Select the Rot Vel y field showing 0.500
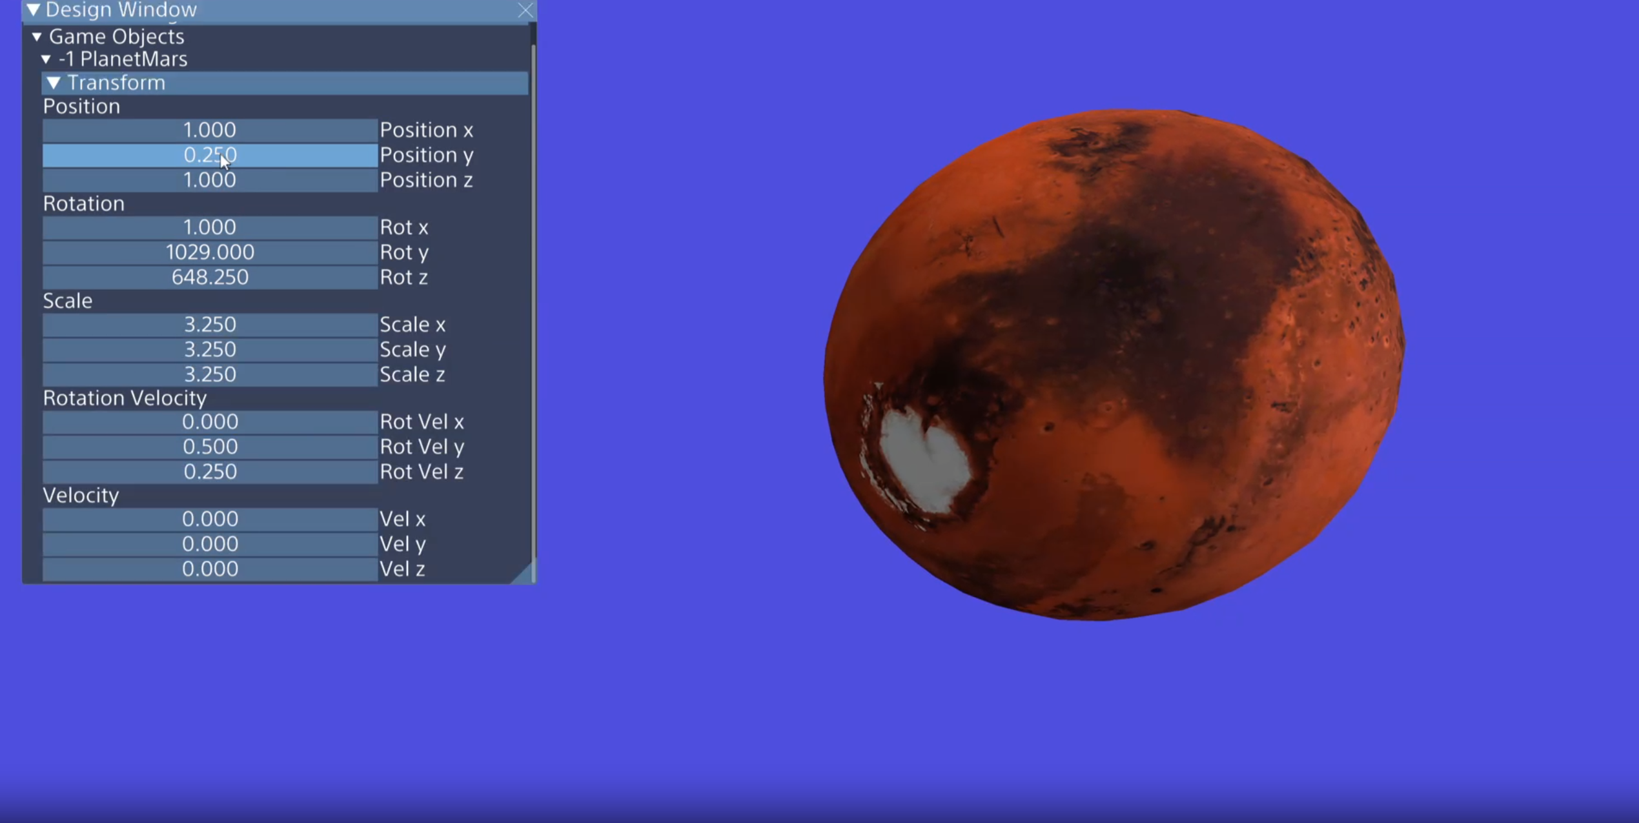Viewport: 1639px width, 823px height. (209, 446)
